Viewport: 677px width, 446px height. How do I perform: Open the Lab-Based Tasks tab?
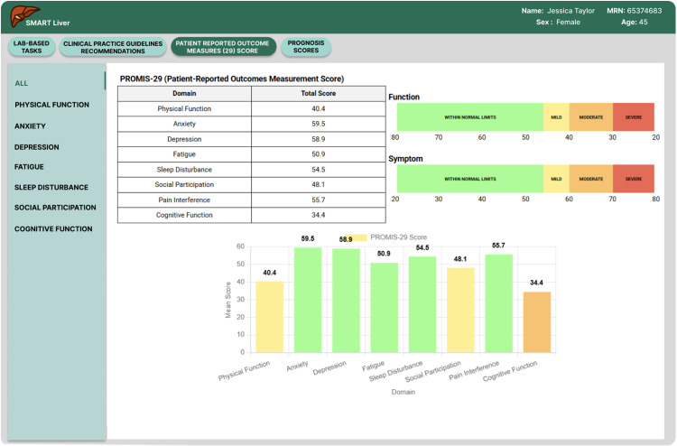32,47
